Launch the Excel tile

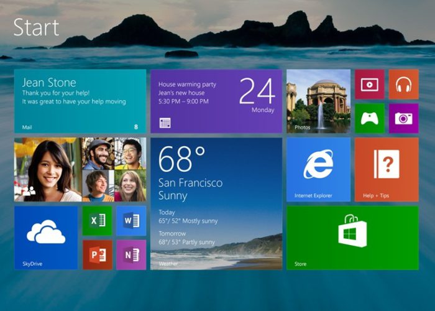coord(98,221)
